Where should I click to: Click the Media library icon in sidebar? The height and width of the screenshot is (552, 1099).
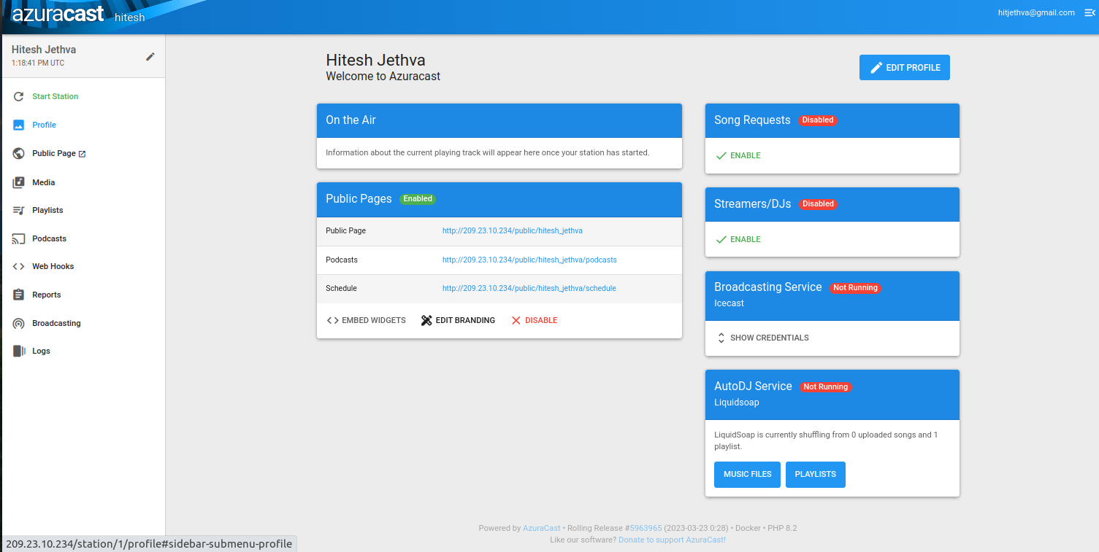coord(19,182)
